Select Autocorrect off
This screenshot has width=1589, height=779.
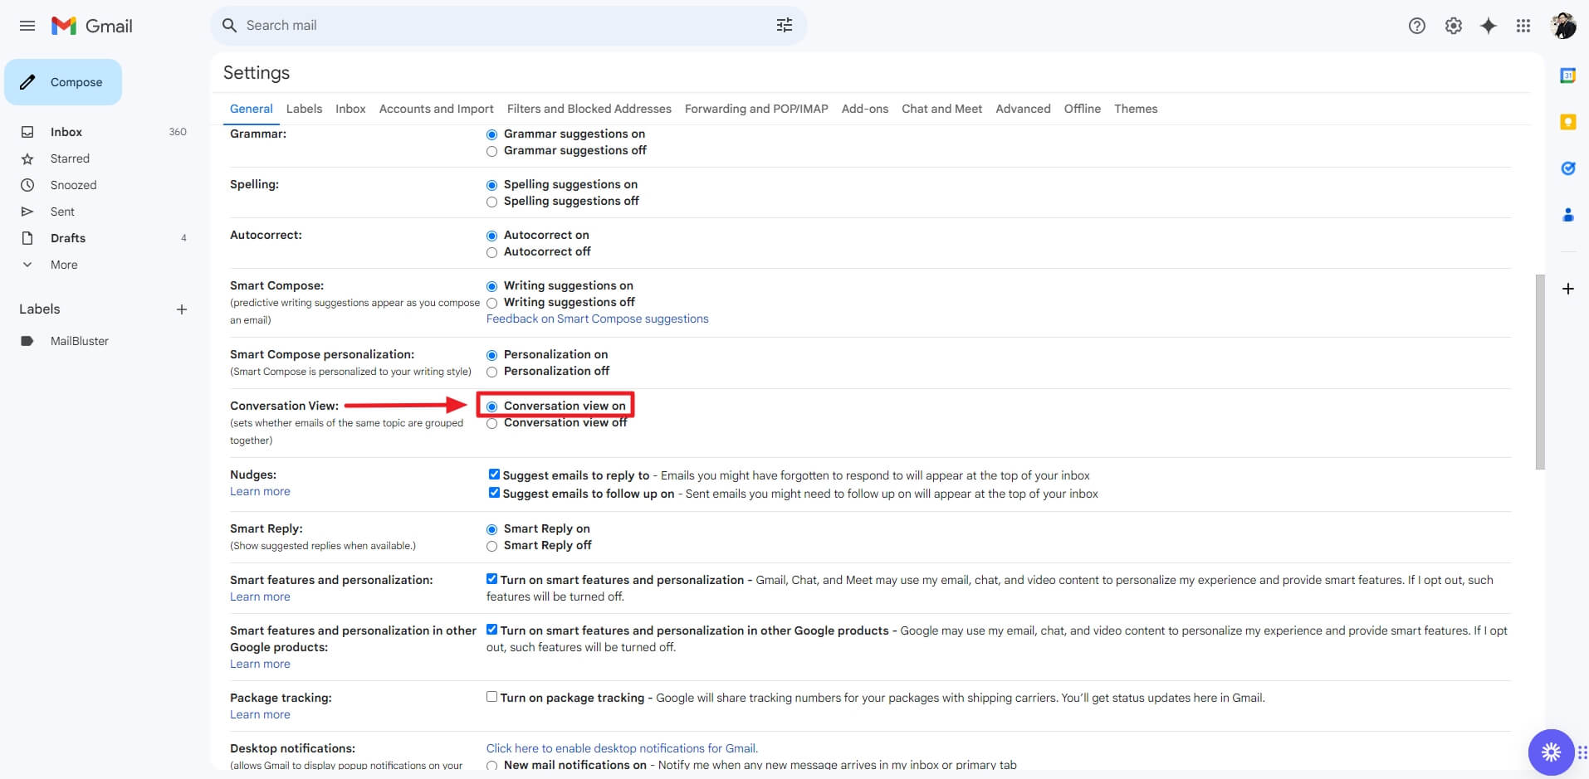tap(491, 252)
